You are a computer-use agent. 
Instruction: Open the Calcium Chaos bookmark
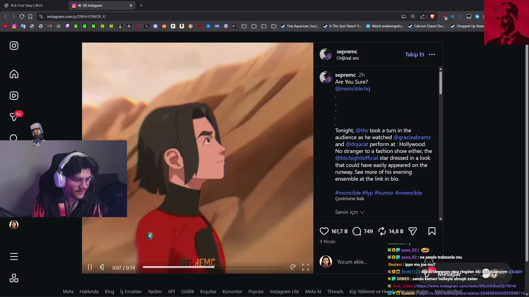click(427, 26)
